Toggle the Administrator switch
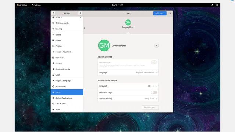 tap(154, 62)
